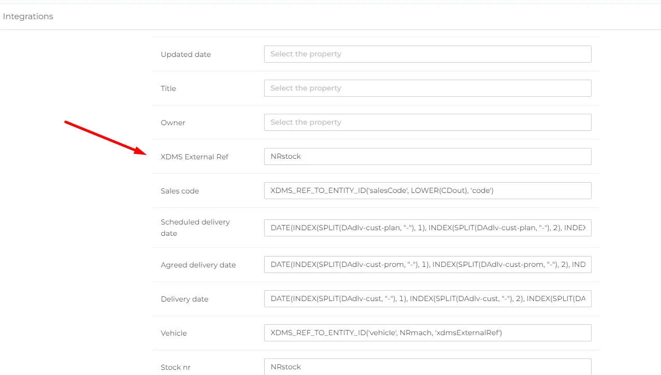Screen dimensions: 661x375
Task: Click the 'Vehicle' label
Action: point(174,333)
